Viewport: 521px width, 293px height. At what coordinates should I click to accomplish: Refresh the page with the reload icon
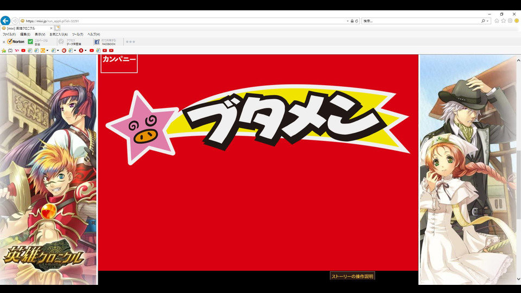pos(357,21)
